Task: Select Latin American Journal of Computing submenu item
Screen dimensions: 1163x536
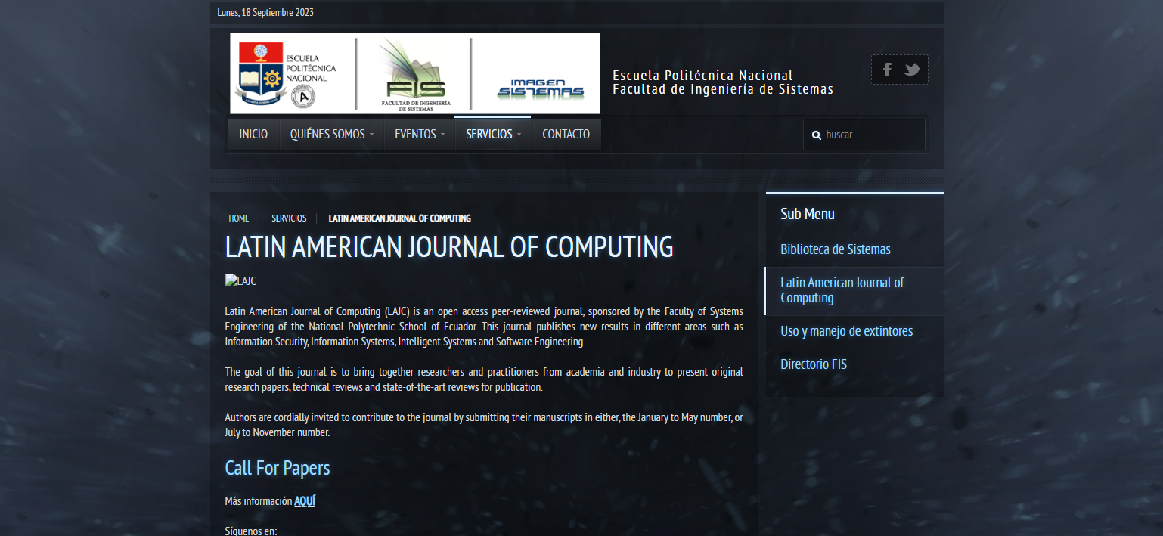Action: (842, 290)
